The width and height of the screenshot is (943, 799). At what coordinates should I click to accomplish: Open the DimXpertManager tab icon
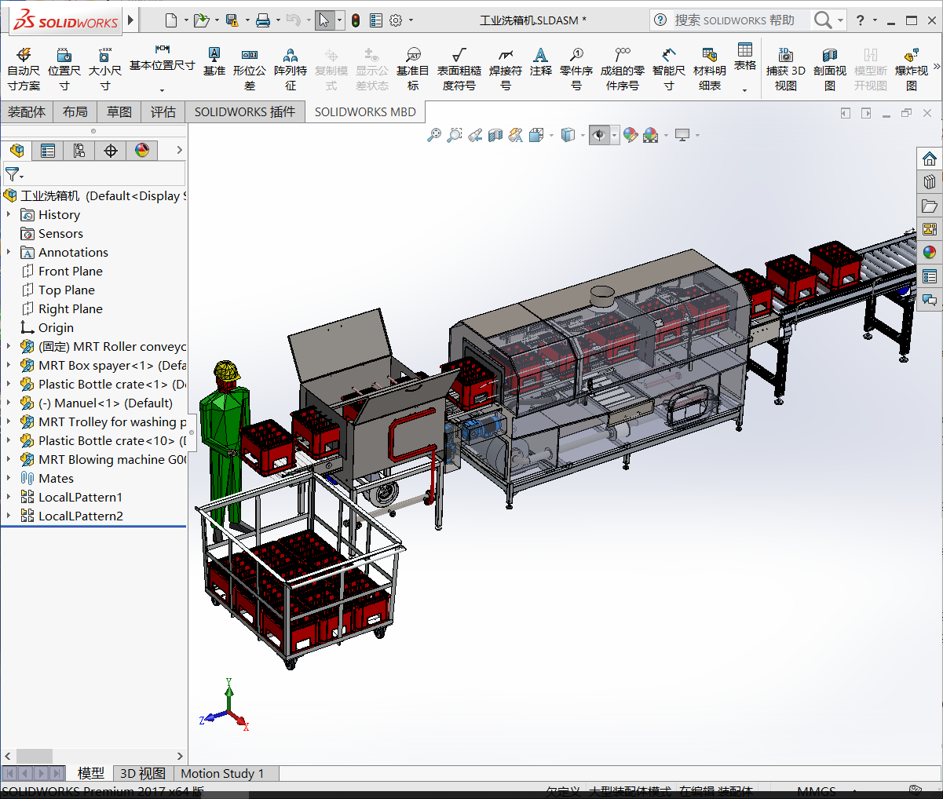point(111,150)
